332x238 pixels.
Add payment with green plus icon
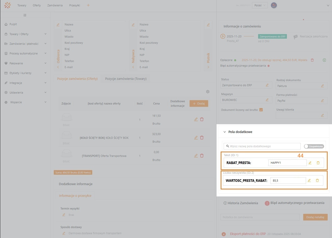pos(324,60)
